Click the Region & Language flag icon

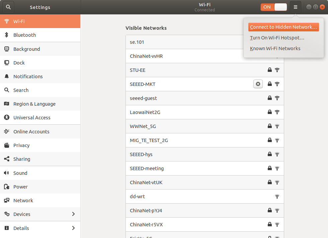pos(7,104)
